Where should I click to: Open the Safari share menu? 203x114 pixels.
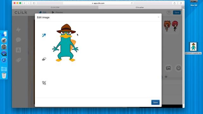[174, 3]
